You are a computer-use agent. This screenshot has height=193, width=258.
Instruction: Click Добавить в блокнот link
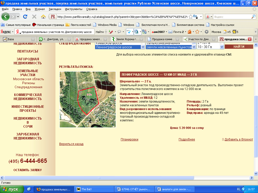(x=239, y=139)
